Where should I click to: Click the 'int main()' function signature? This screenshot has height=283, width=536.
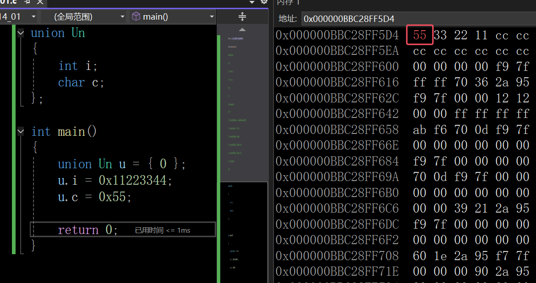coord(64,131)
